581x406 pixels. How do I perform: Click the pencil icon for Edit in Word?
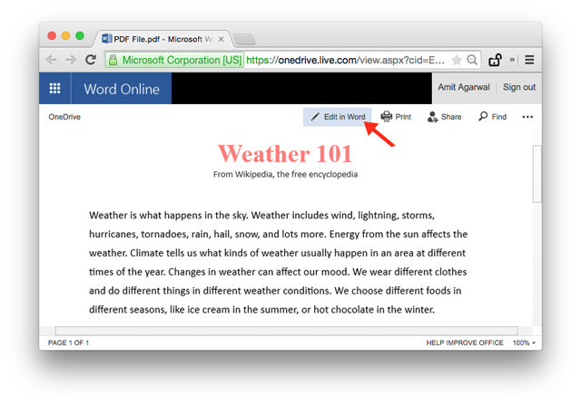[x=315, y=117]
